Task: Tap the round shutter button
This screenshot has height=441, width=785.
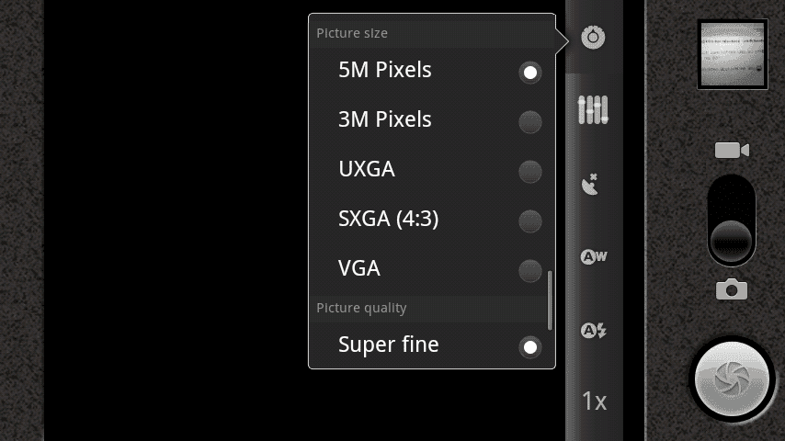Action: 732,379
